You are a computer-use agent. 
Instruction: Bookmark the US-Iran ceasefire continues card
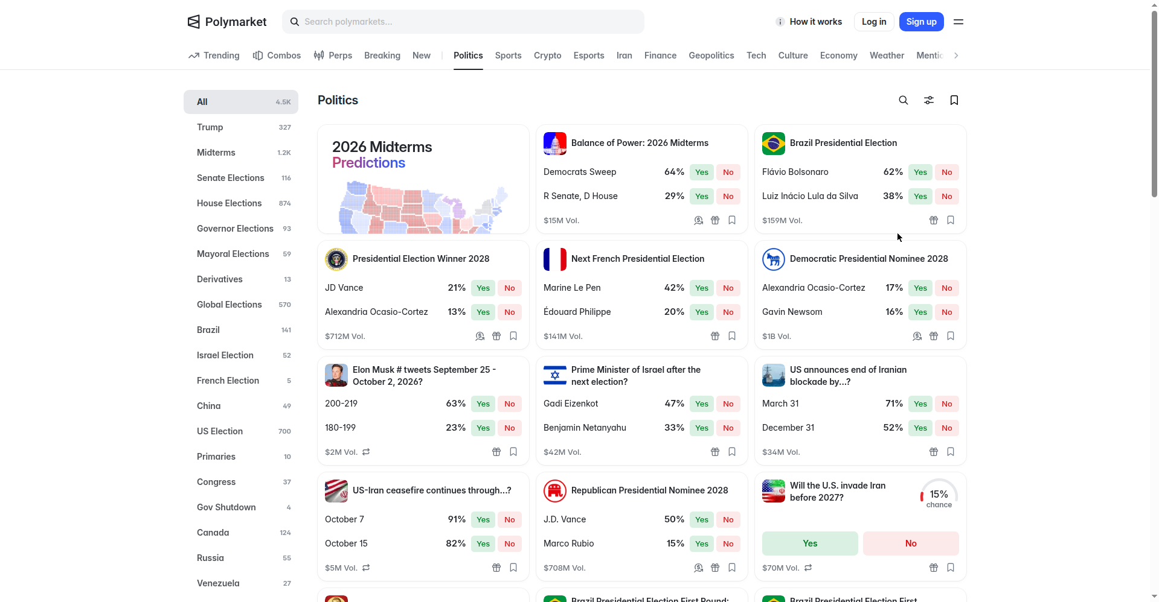click(x=513, y=568)
